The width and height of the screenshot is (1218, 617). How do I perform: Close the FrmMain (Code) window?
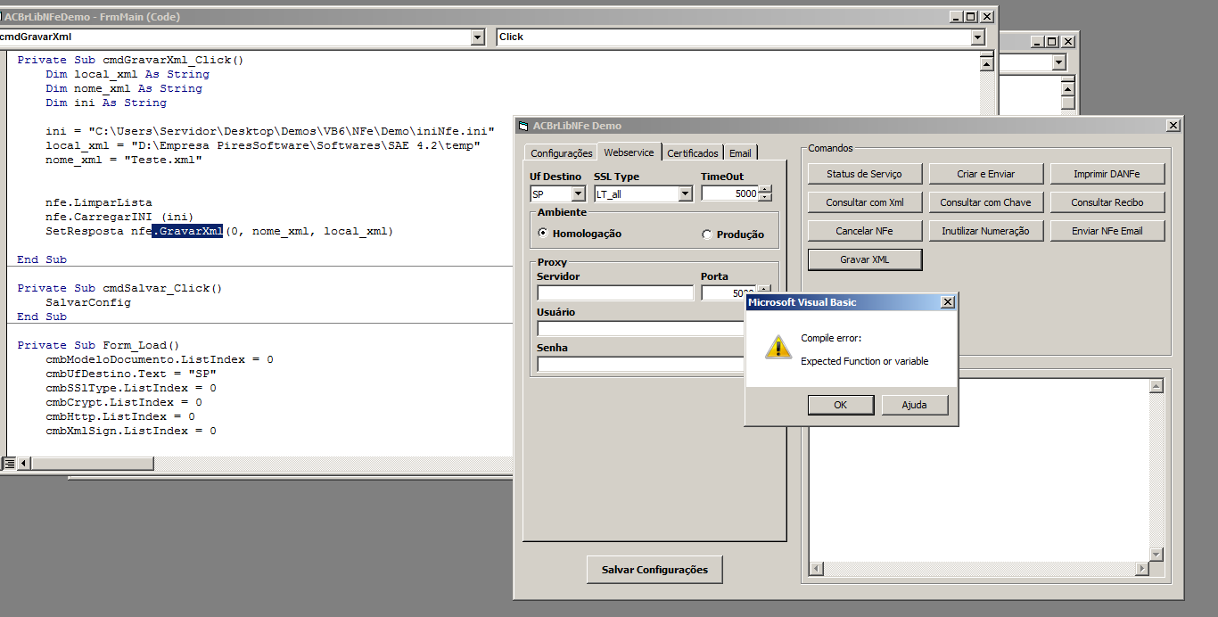point(986,16)
